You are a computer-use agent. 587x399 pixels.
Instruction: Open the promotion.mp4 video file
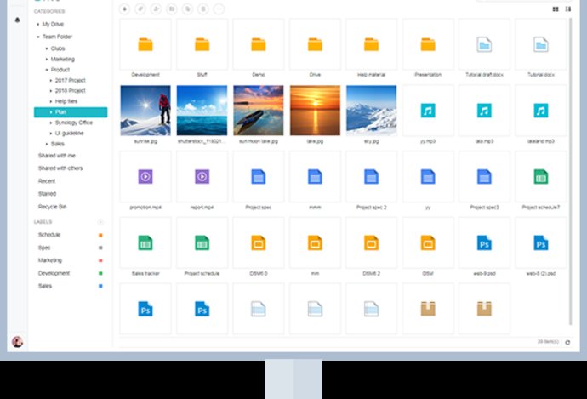pos(145,177)
